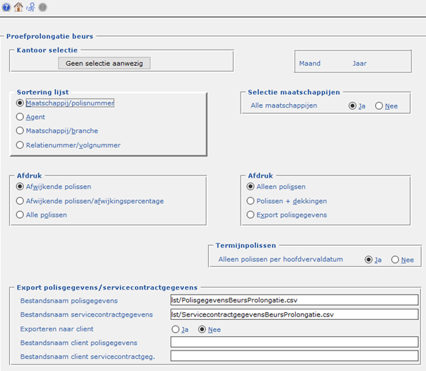
Task: Focus the Bestandsnaam client polisgegevens field
Action: tap(294, 343)
